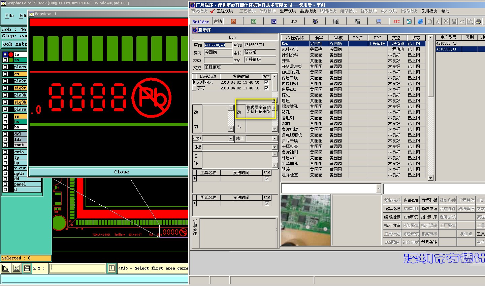Open the 品质模块 menu
This screenshot has width=485, height=286.
(x=308, y=11)
